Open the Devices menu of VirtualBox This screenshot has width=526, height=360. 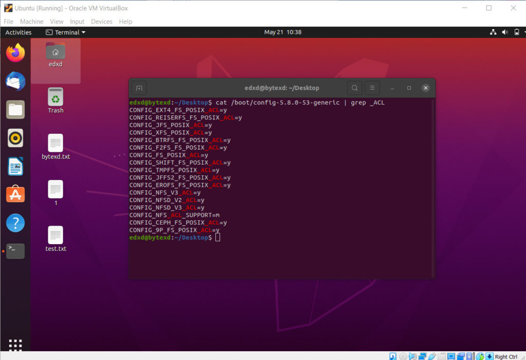102,22
